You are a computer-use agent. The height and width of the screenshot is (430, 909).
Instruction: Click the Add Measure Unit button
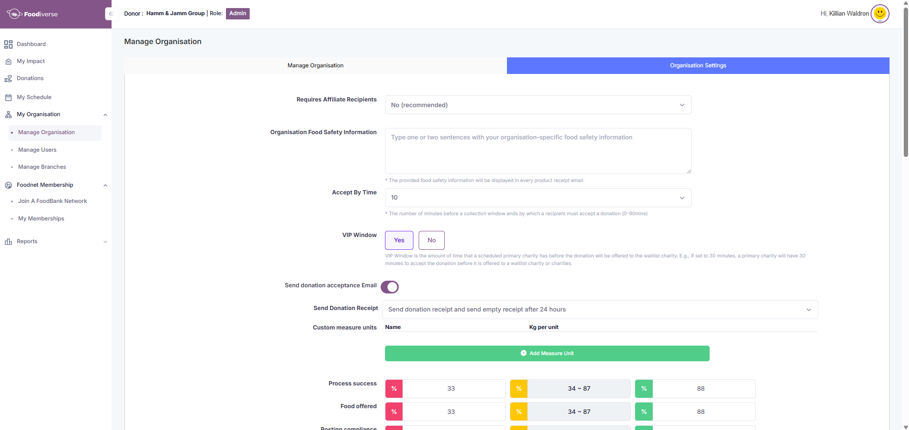click(x=547, y=354)
